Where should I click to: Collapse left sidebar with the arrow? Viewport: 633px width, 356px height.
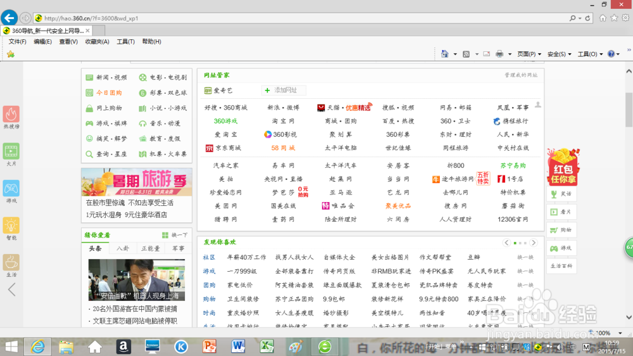tap(12, 289)
